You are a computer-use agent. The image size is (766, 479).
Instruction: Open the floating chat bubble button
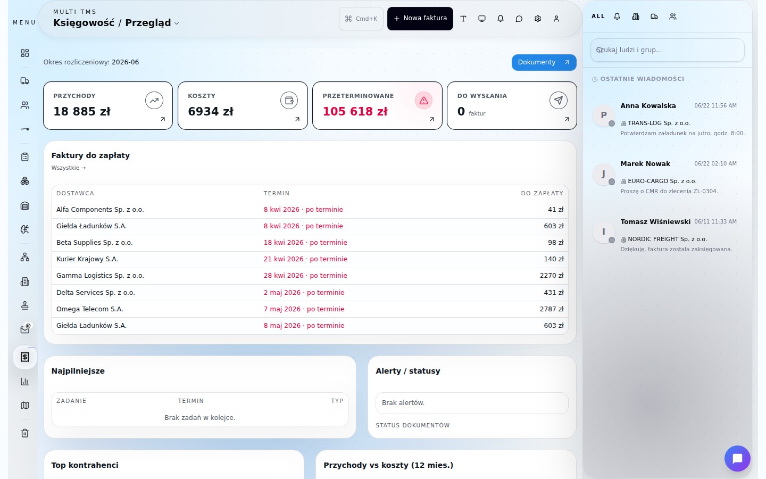737,458
